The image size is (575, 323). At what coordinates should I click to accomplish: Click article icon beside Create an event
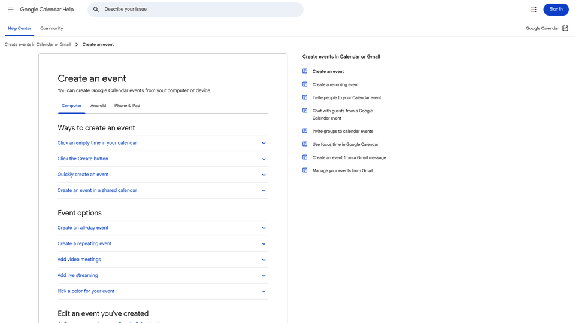coord(305,71)
